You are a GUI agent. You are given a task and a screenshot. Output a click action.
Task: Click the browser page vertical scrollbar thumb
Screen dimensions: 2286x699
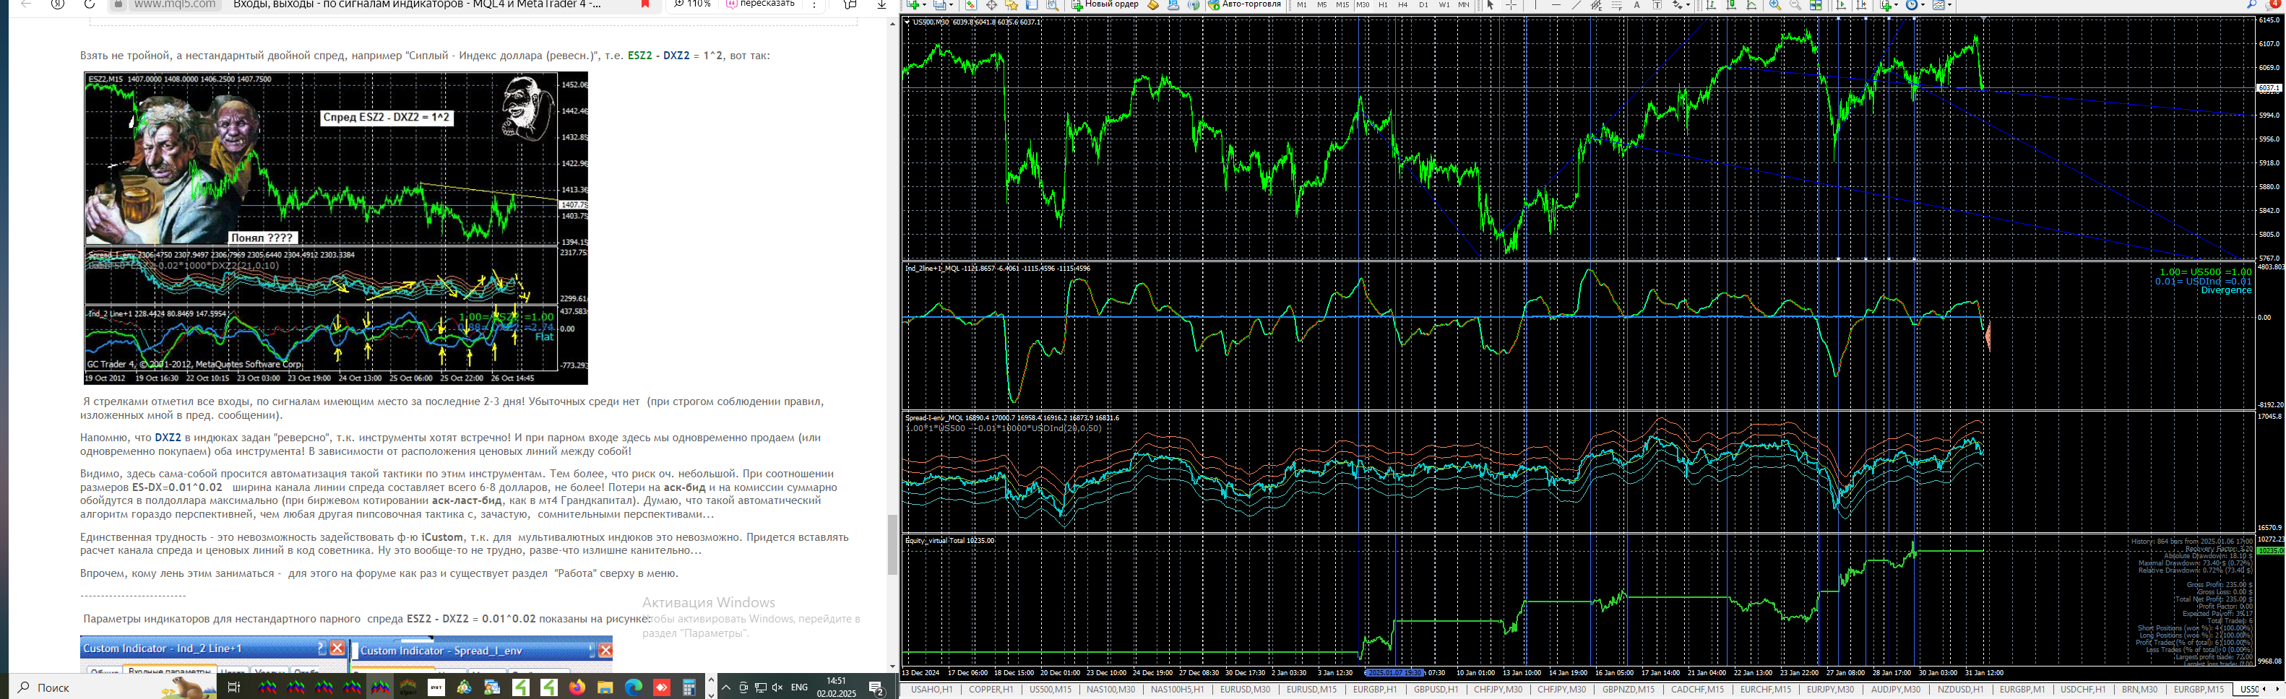click(x=893, y=544)
